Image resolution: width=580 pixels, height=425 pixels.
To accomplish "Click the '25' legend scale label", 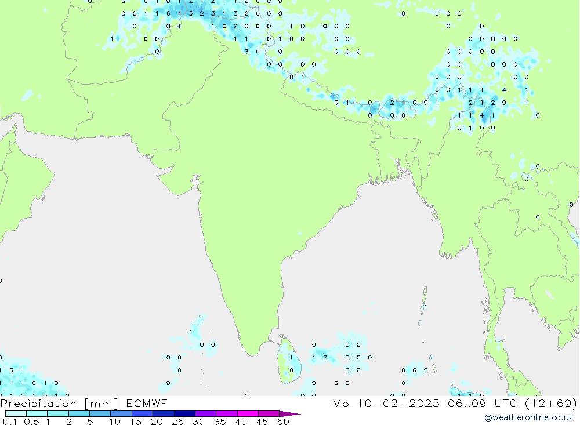I will 177,422.
